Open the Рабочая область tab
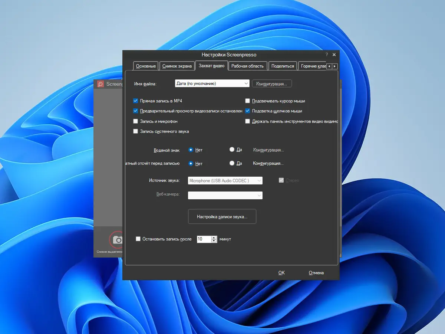The height and width of the screenshot is (334, 445). [247, 66]
